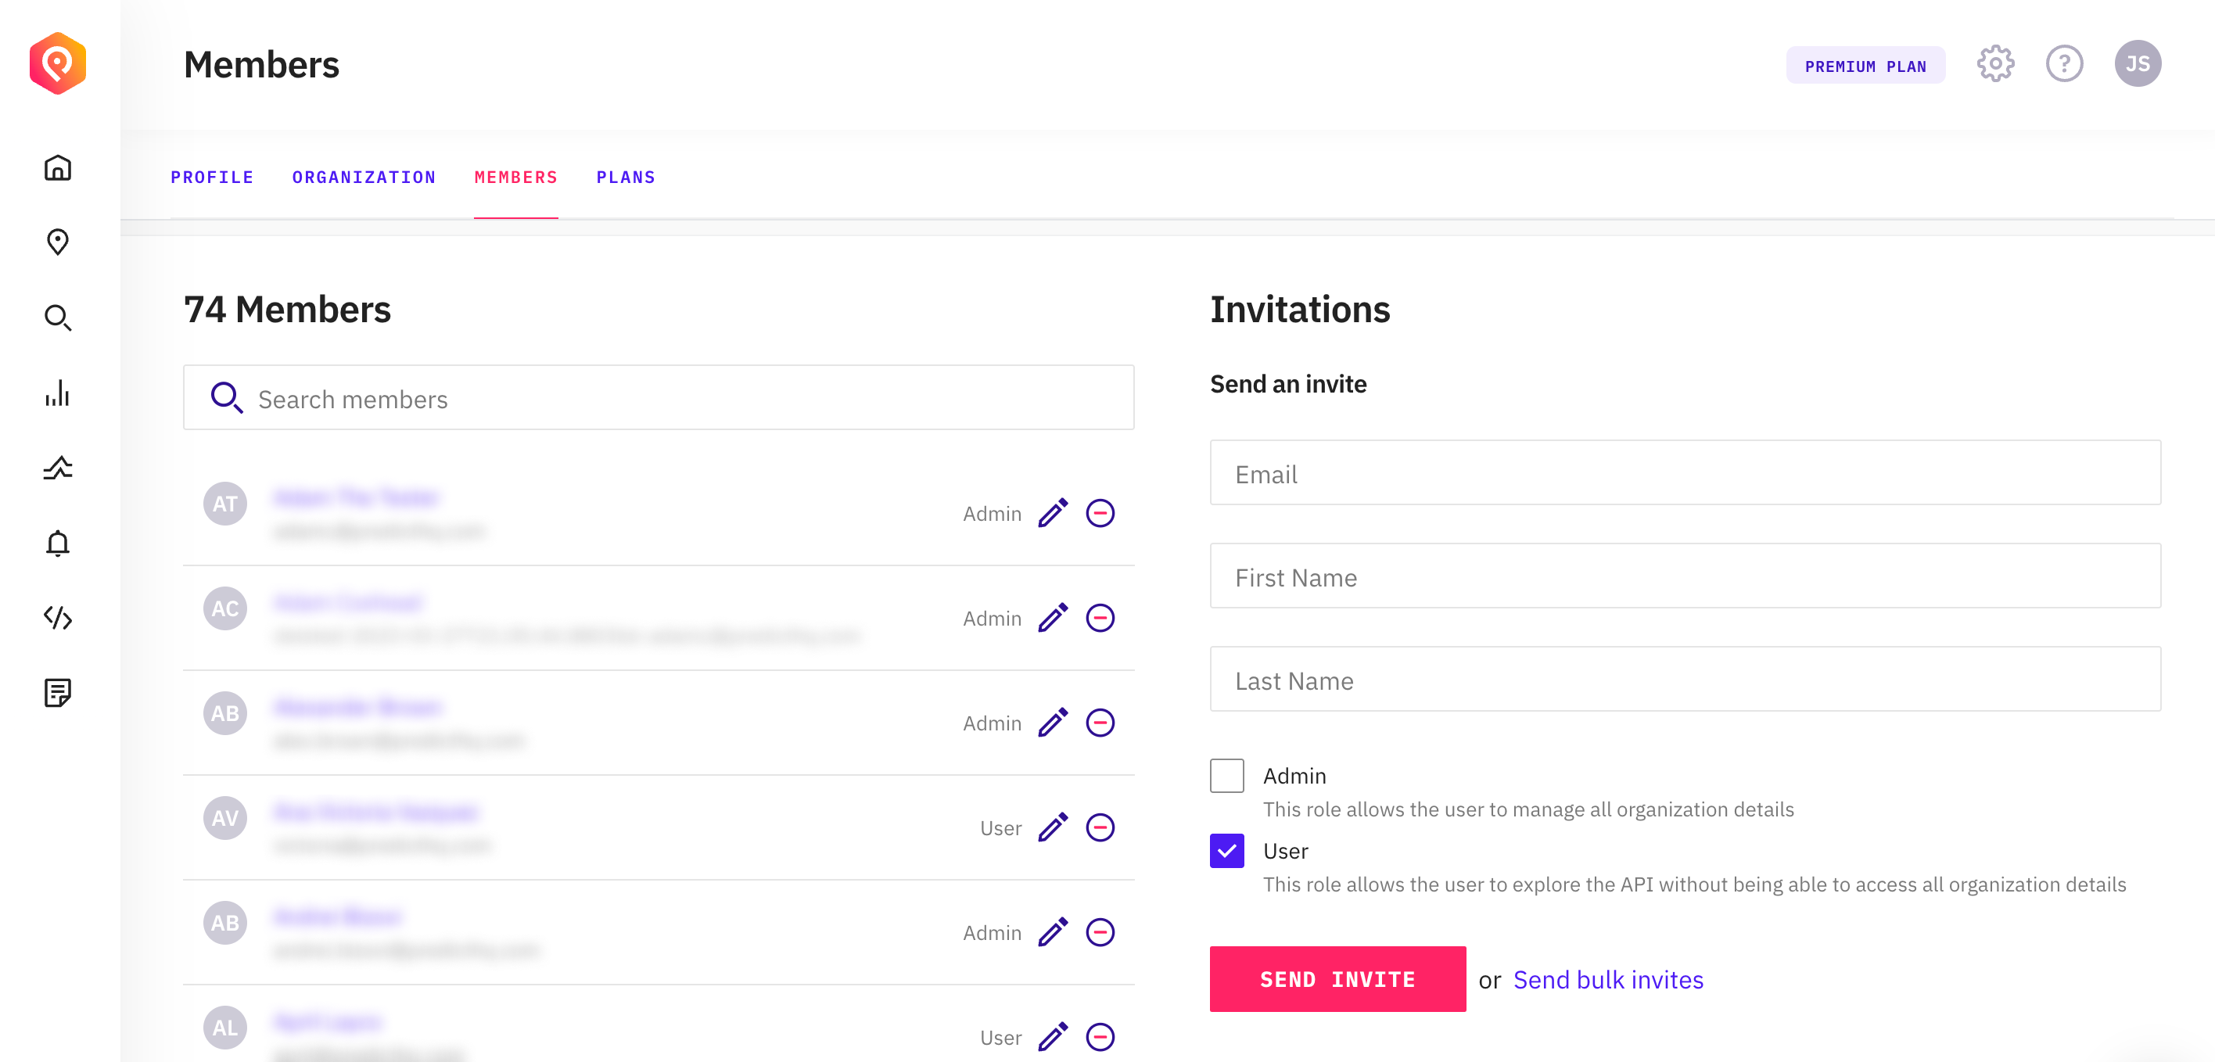Viewport: 2215px width, 1062px height.
Task: Click the settings gear icon
Action: click(x=1995, y=63)
